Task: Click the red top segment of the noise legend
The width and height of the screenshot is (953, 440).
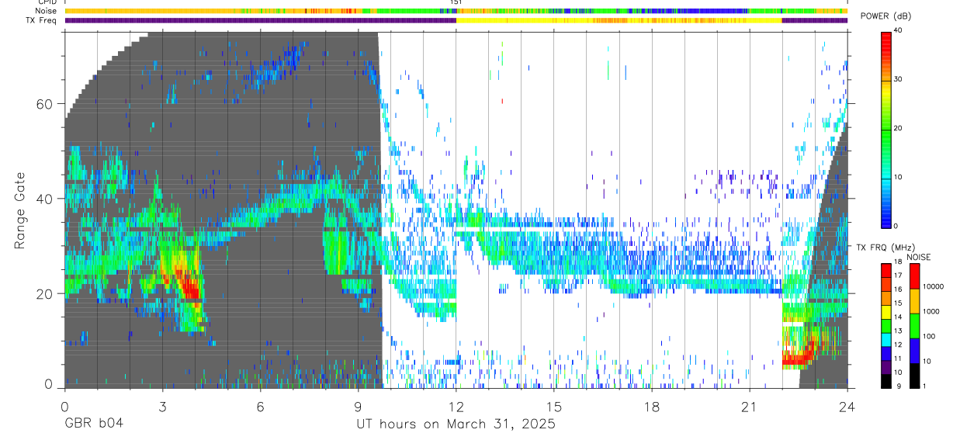Action: click(914, 275)
